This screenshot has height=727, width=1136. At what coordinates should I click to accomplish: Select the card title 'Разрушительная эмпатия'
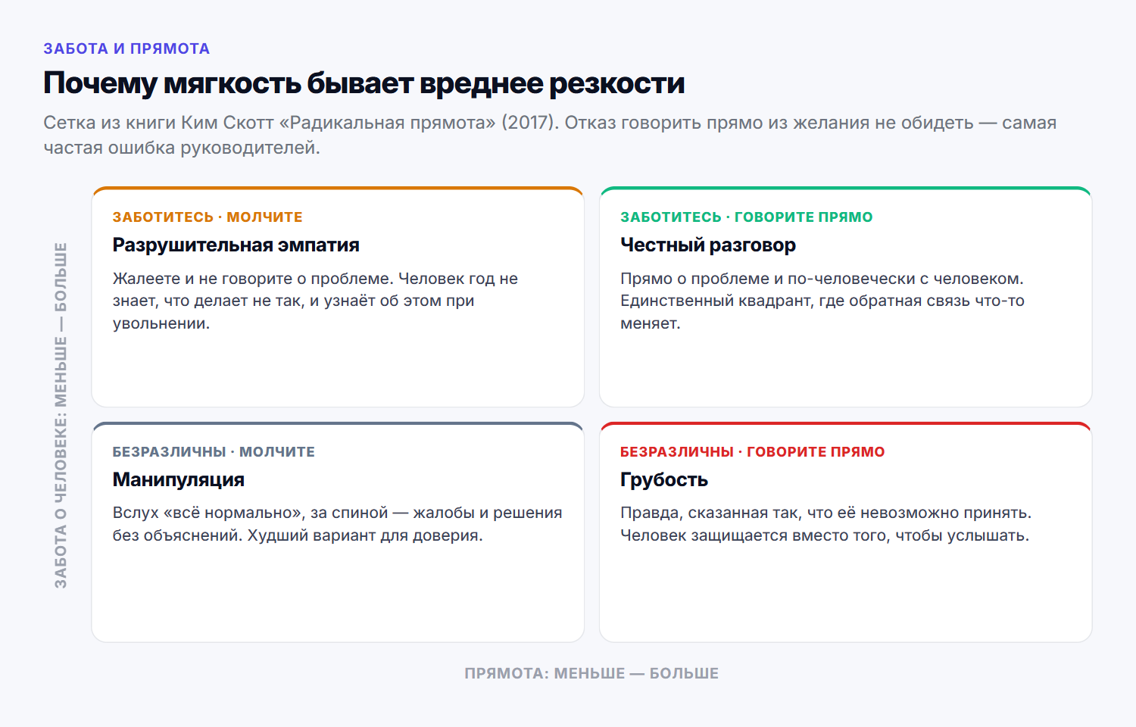[236, 245]
